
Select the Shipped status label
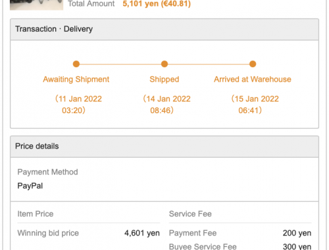tap(164, 80)
